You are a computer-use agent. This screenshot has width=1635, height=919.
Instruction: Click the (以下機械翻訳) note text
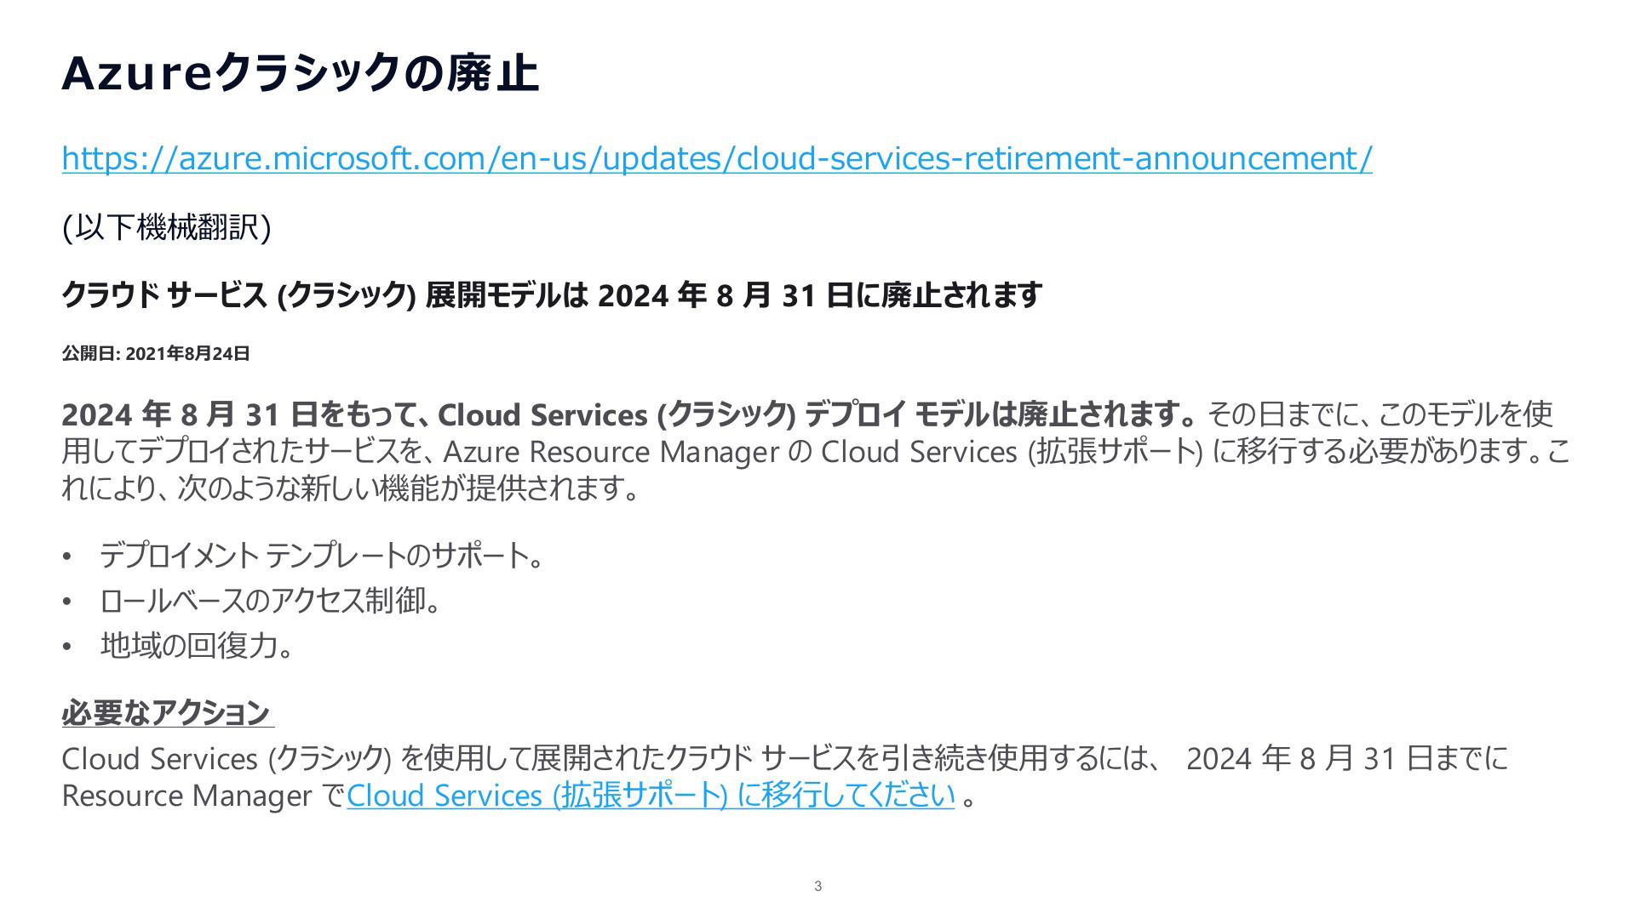point(166,227)
